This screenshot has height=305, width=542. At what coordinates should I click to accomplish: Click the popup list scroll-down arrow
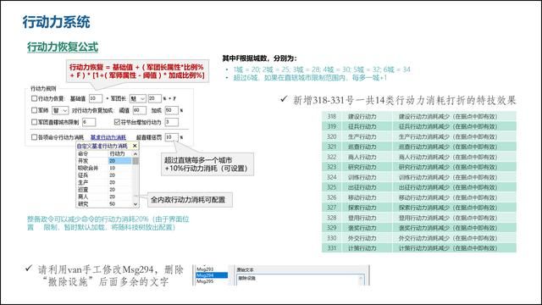tap(135, 204)
